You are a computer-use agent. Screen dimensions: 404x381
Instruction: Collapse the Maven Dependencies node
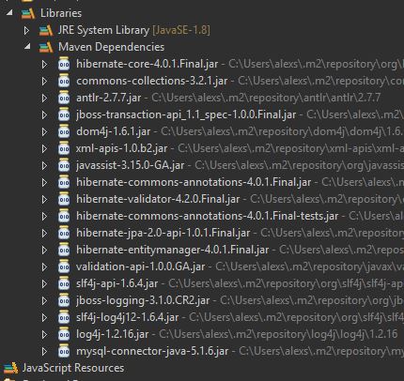coord(28,47)
